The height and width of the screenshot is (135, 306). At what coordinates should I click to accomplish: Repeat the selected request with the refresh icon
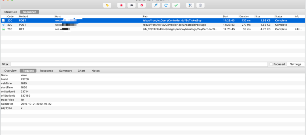coord(166,5)
